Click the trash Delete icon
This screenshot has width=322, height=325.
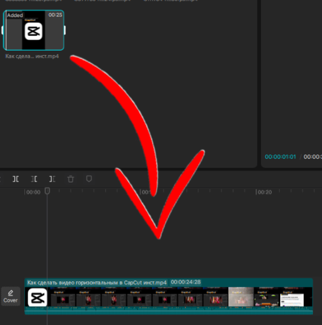70,179
